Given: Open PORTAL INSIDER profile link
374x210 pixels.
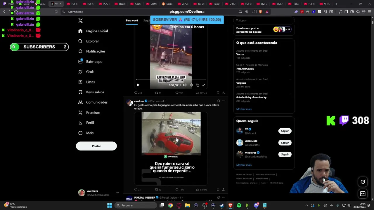Looking at the screenshot, I should (145, 198).
